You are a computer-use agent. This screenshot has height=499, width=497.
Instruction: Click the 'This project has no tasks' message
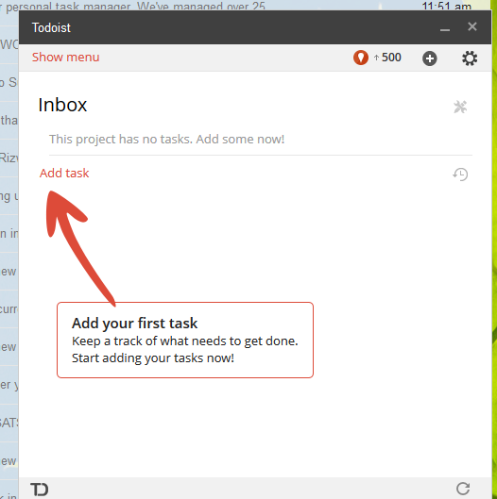coord(166,140)
